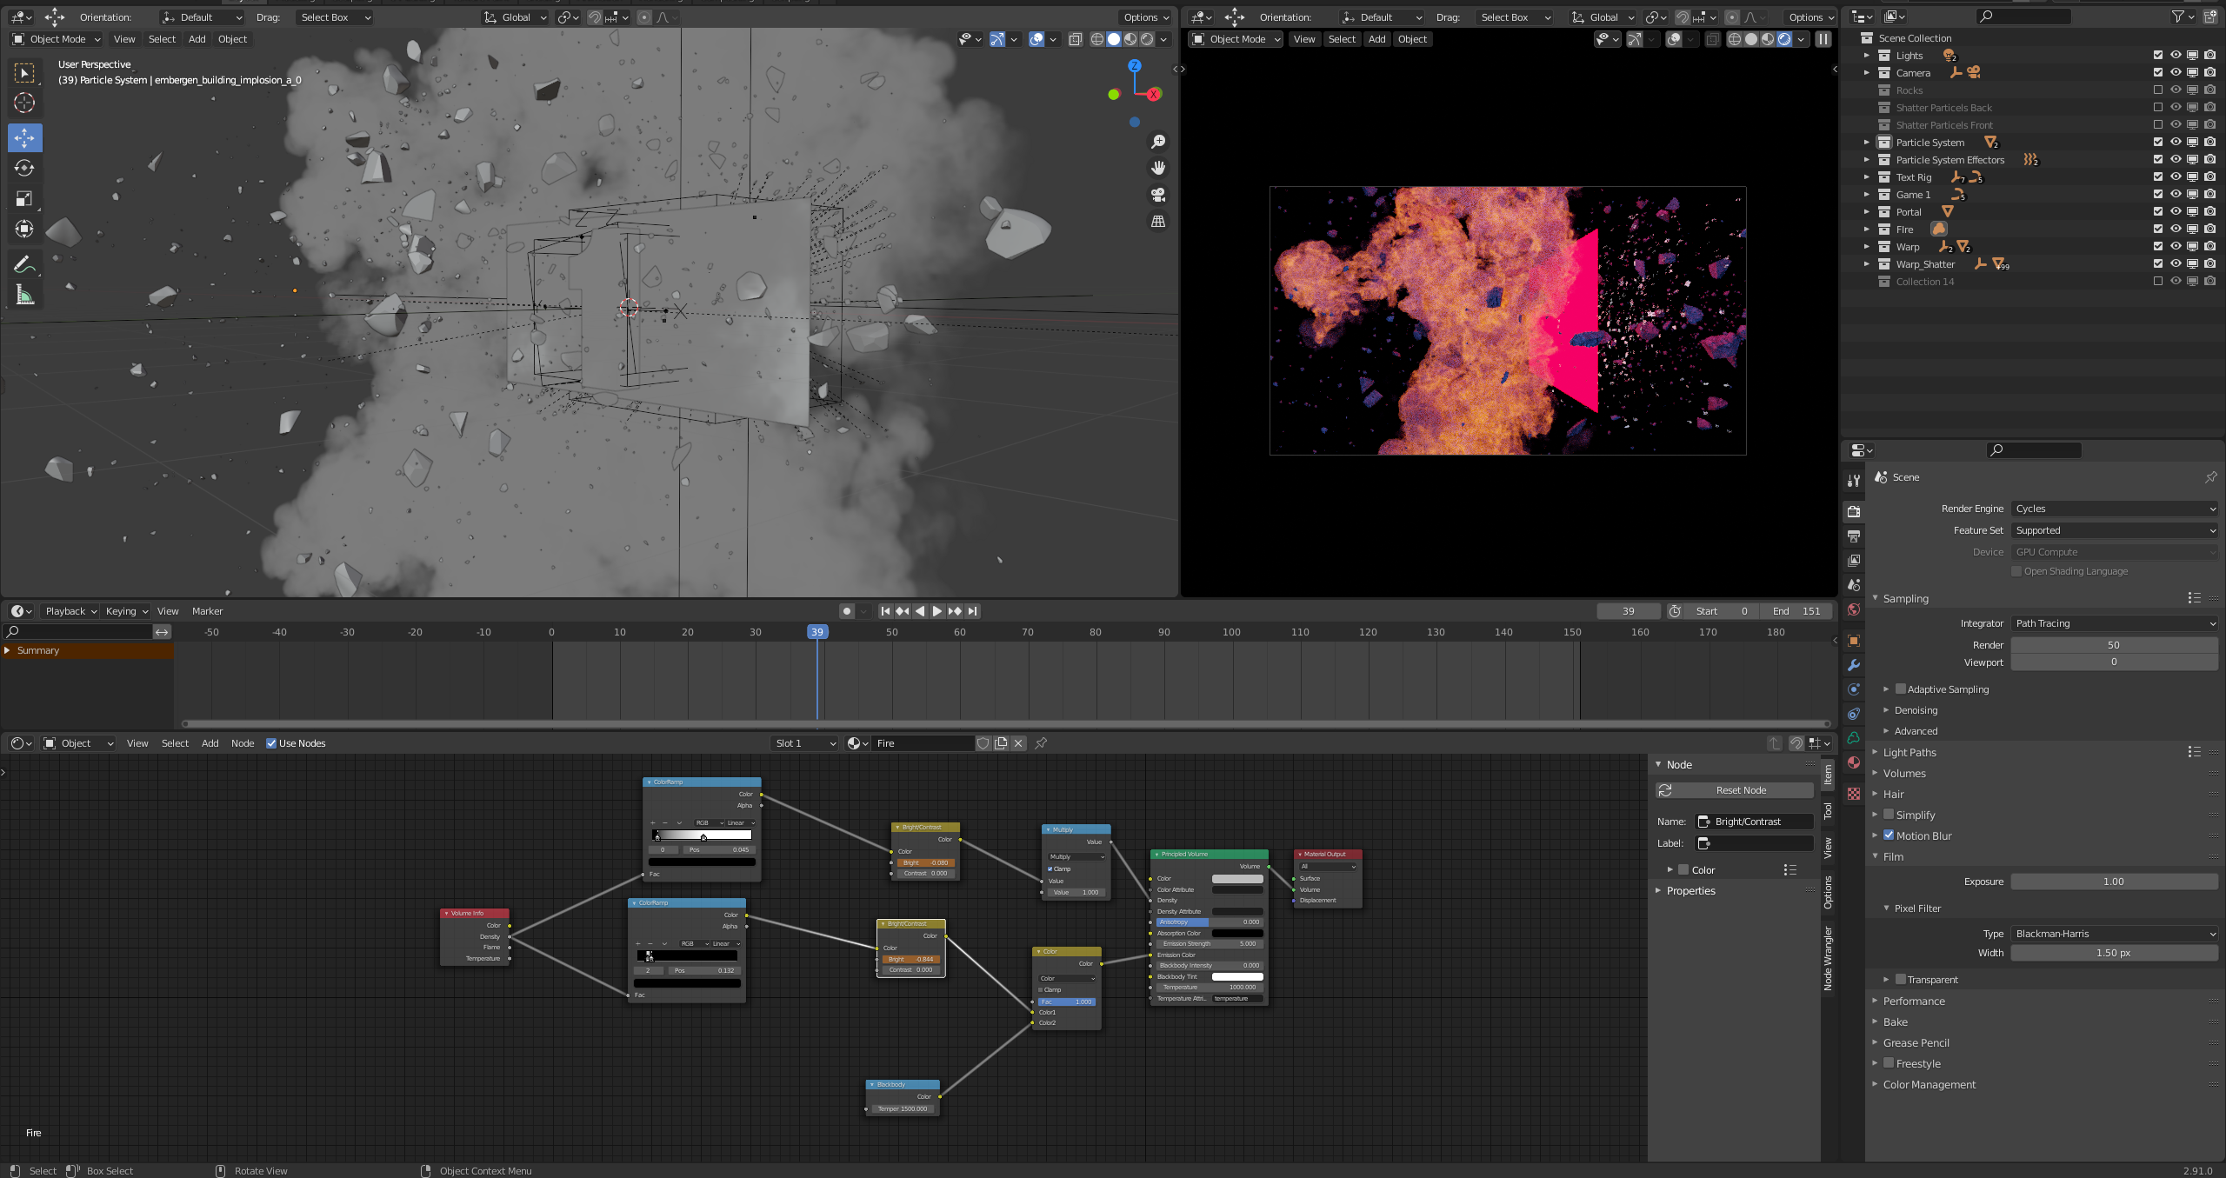Select the Move tool in viewport toolbar
The width and height of the screenshot is (2226, 1178).
[x=24, y=137]
